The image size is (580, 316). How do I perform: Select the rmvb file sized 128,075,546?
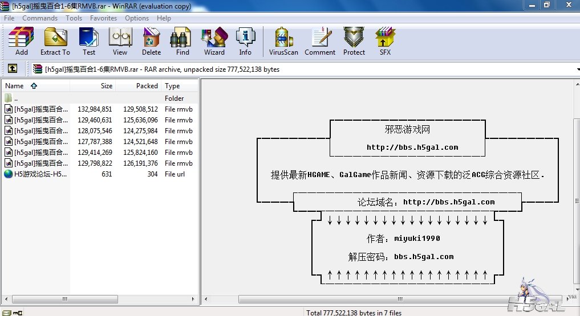[x=100, y=131]
